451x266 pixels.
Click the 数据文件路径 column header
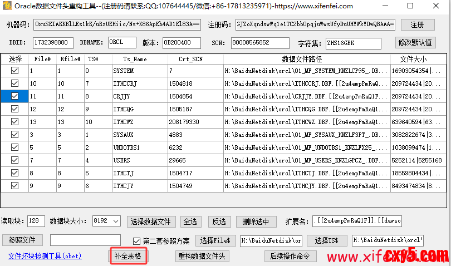pos(307,59)
